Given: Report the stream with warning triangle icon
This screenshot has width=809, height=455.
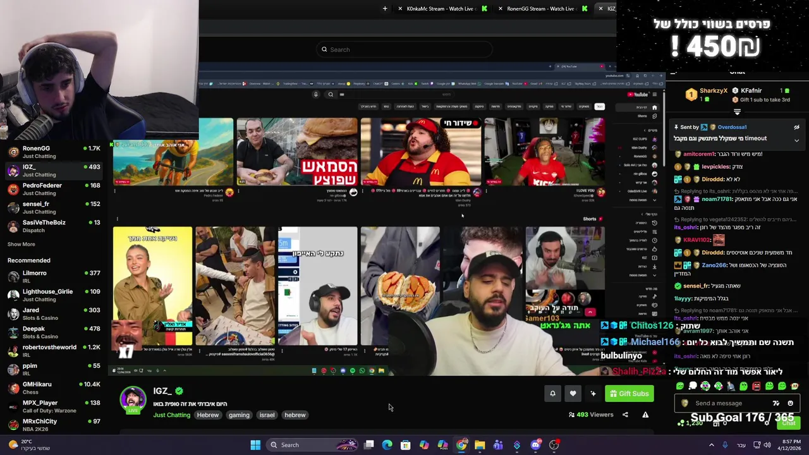Looking at the screenshot, I should point(645,415).
